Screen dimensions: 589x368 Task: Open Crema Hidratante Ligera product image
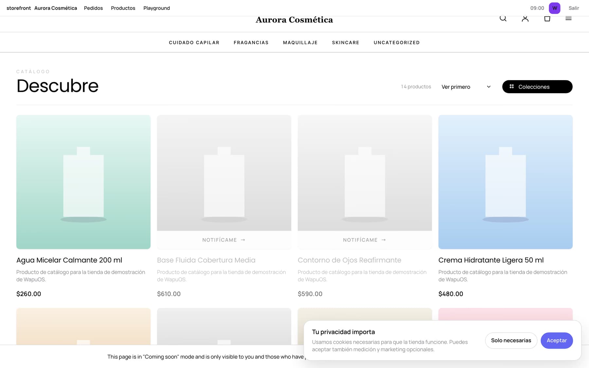(x=506, y=182)
